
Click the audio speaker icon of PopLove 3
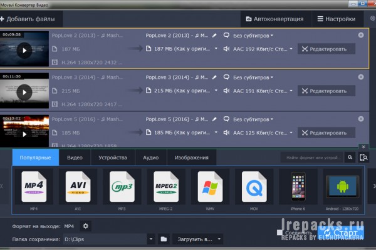point(226,91)
